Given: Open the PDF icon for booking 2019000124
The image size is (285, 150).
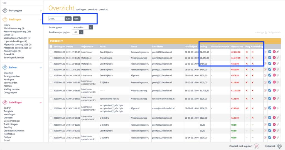Looking at the screenshot, I should click(265, 70).
